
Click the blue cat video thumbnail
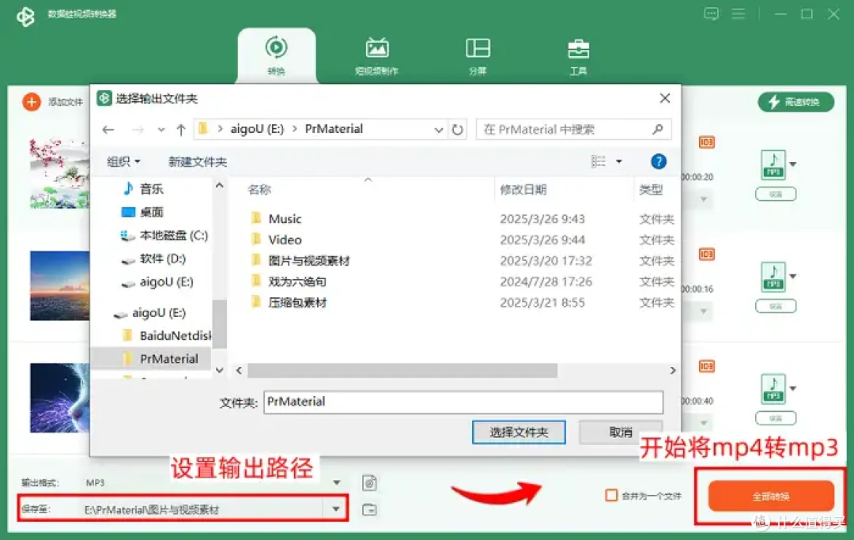click(x=60, y=398)
